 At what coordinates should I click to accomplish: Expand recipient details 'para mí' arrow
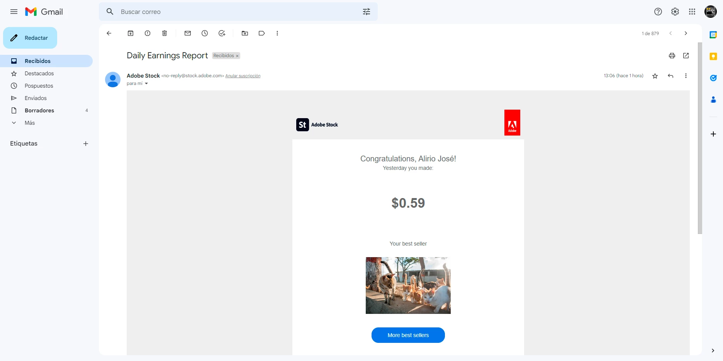click(146, 83)
